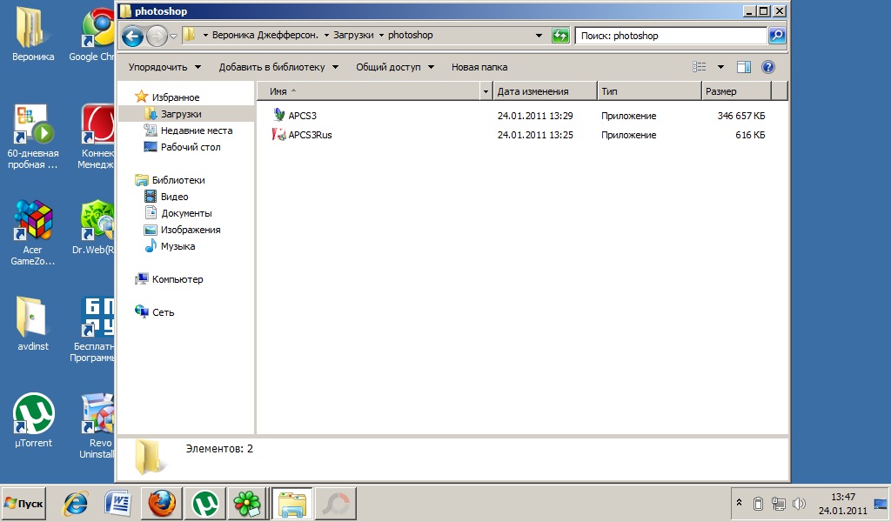Select the 'avdinst' desktop folder
Viewport: 891px width, 522px height.
(x=33, y=324)
